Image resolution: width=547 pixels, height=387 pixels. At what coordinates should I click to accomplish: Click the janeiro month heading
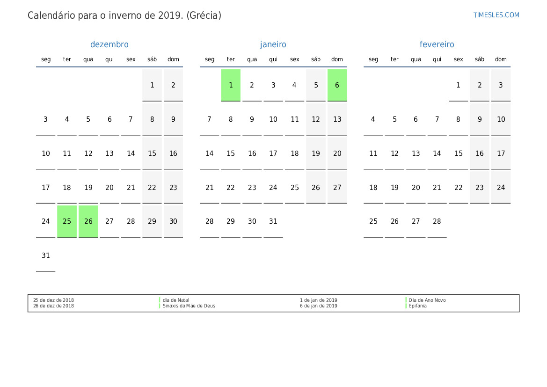273,44
